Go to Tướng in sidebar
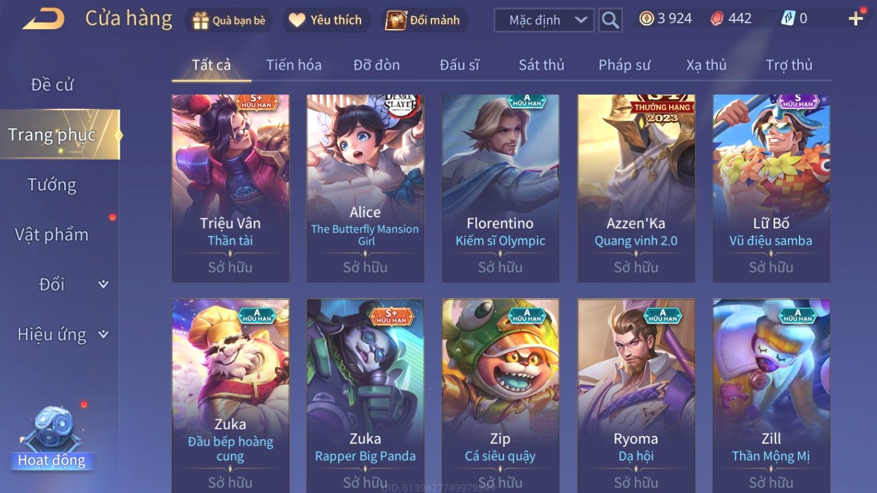 tap(52, 185)
